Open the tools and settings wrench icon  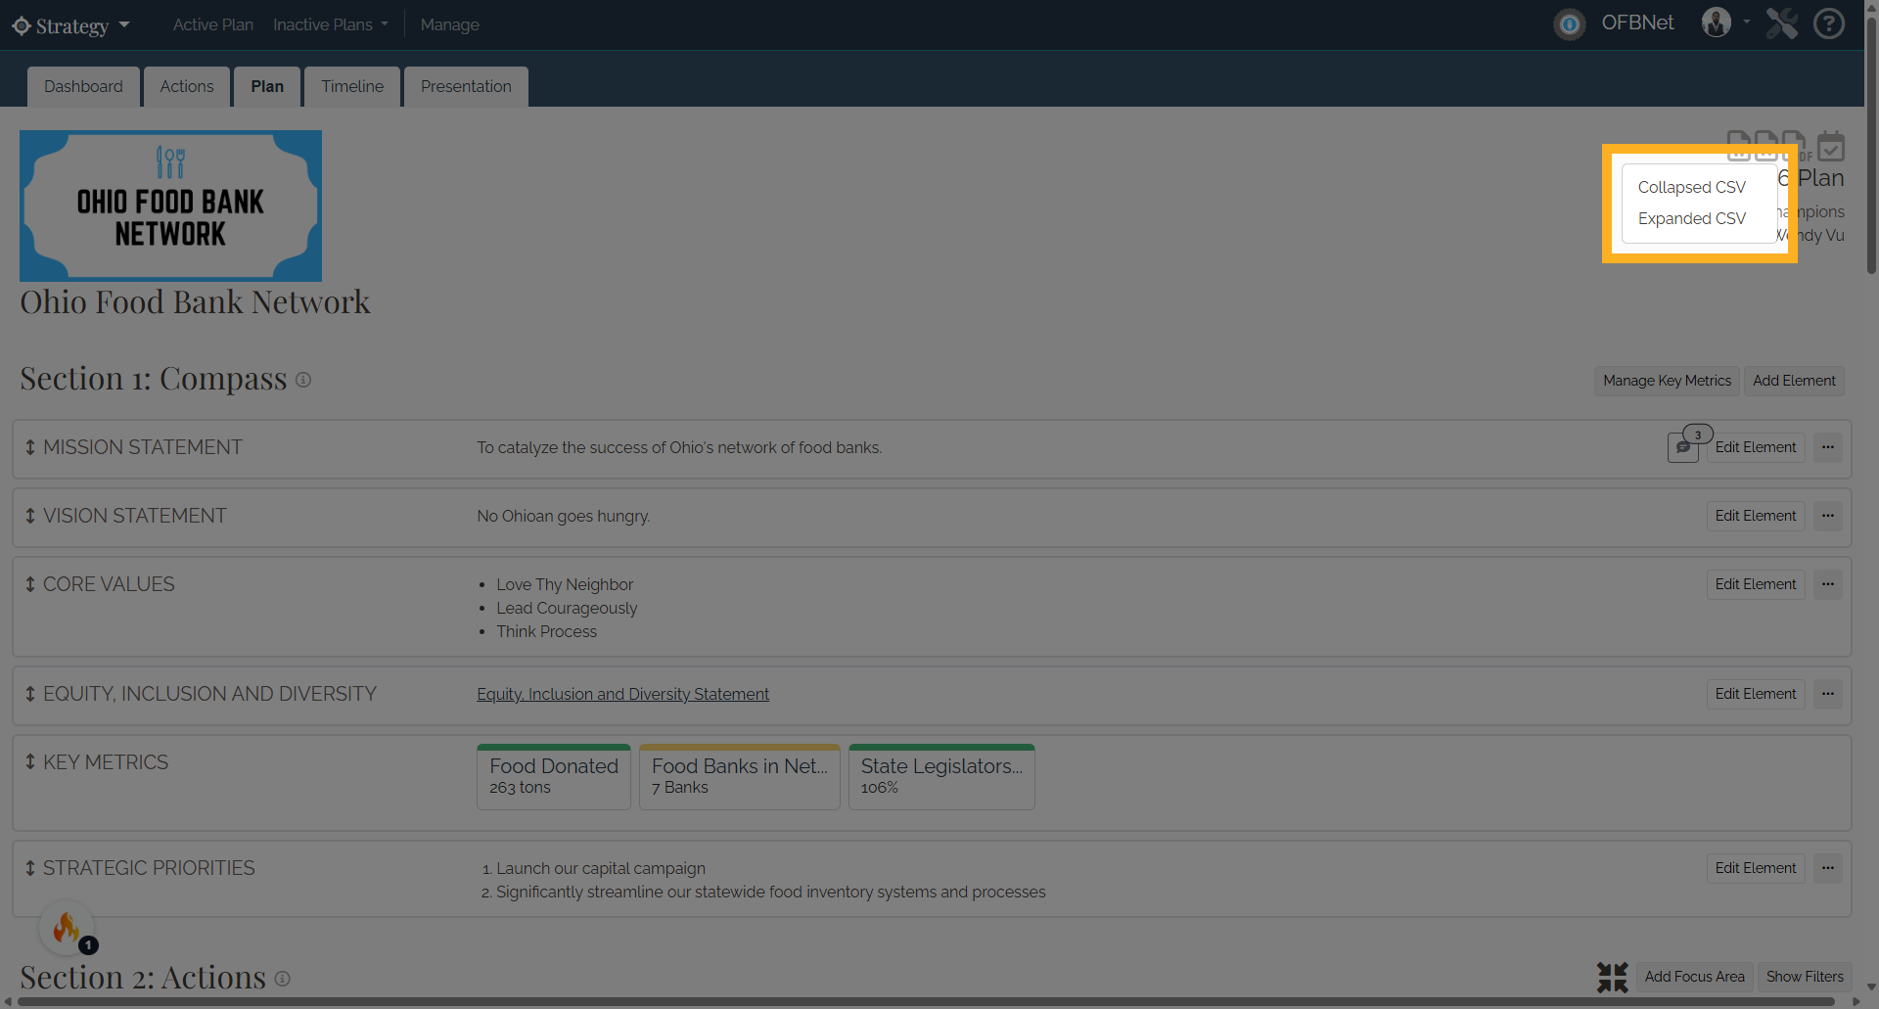tap(1782, 23)
